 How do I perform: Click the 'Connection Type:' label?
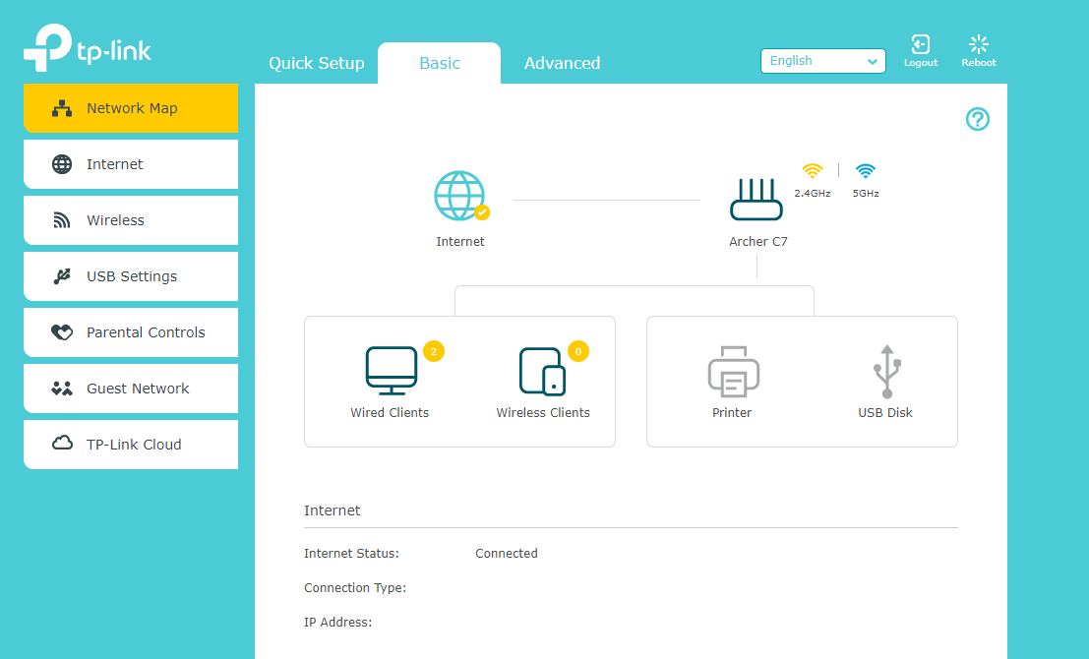point(355,588)
